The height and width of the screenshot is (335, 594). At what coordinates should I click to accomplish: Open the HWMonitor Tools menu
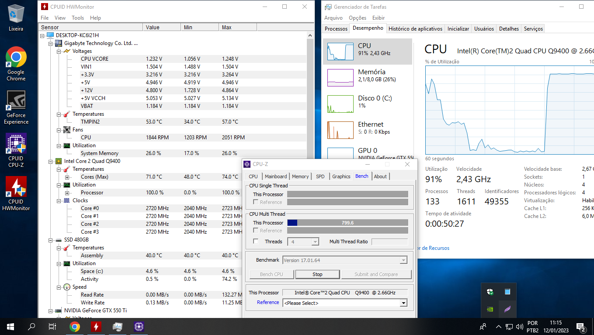(78, 18)
